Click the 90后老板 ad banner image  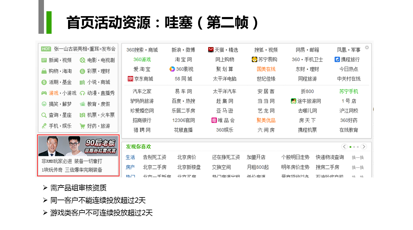click(78, 146)
